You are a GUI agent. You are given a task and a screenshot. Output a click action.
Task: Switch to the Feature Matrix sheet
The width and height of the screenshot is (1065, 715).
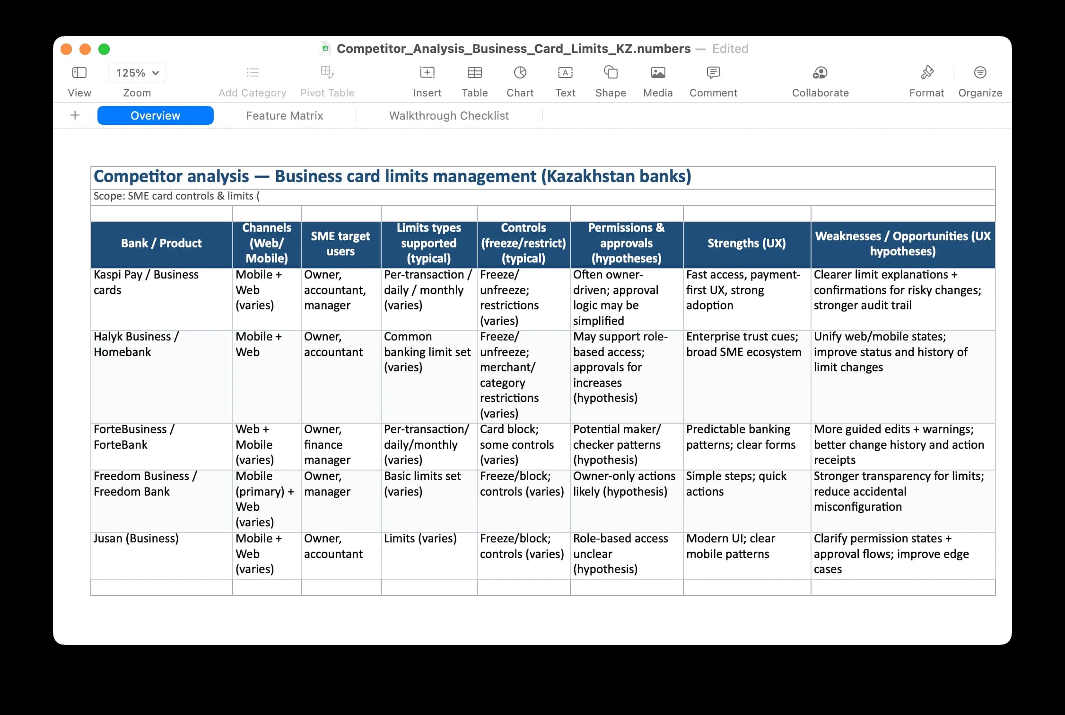[284, 115]
